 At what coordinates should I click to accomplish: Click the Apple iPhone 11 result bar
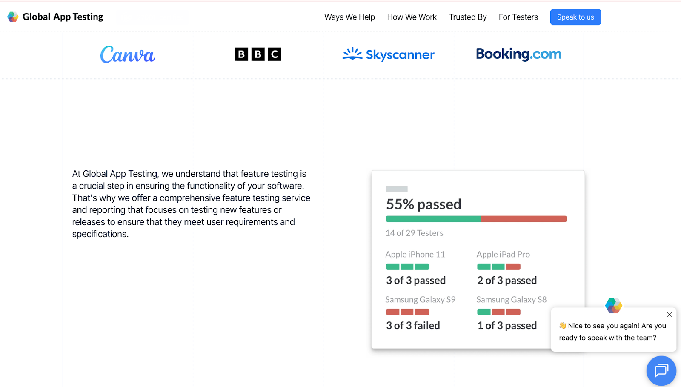pos(407,267)
